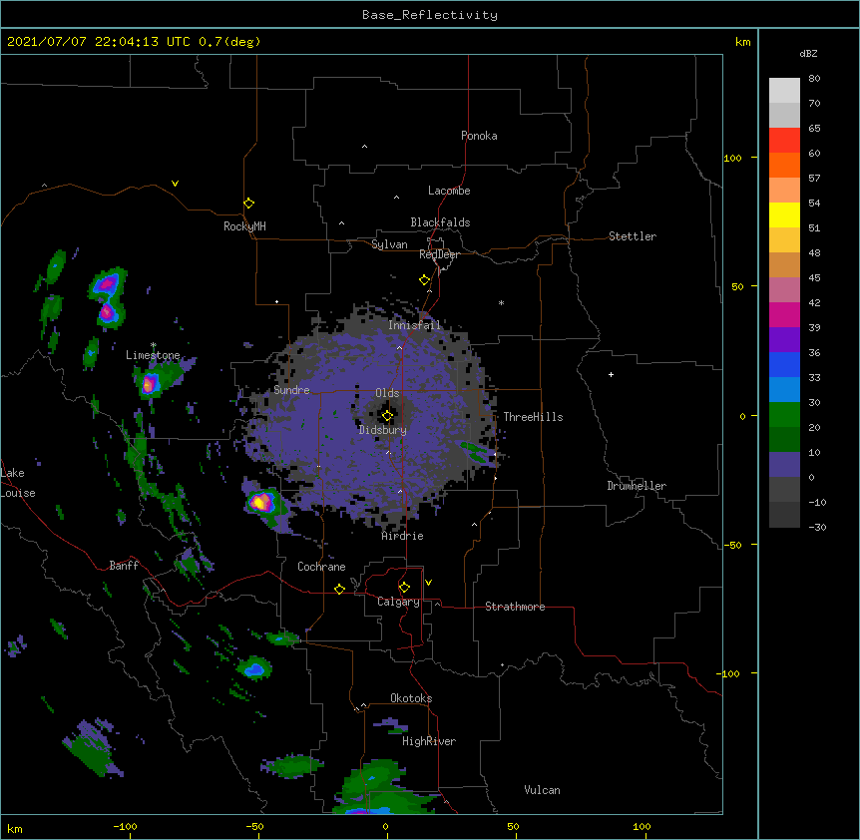
Task: Click the Stettler city label
Action: pos(633,236)
